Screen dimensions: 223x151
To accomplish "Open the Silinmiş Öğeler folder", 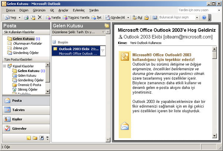I will pyautogui.click(x=25, y=89).
